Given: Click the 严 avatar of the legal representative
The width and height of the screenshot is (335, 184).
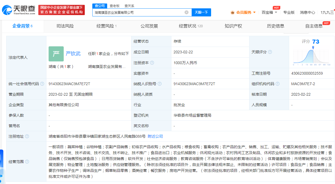Looking at the screenshot, I should point(56,54).
